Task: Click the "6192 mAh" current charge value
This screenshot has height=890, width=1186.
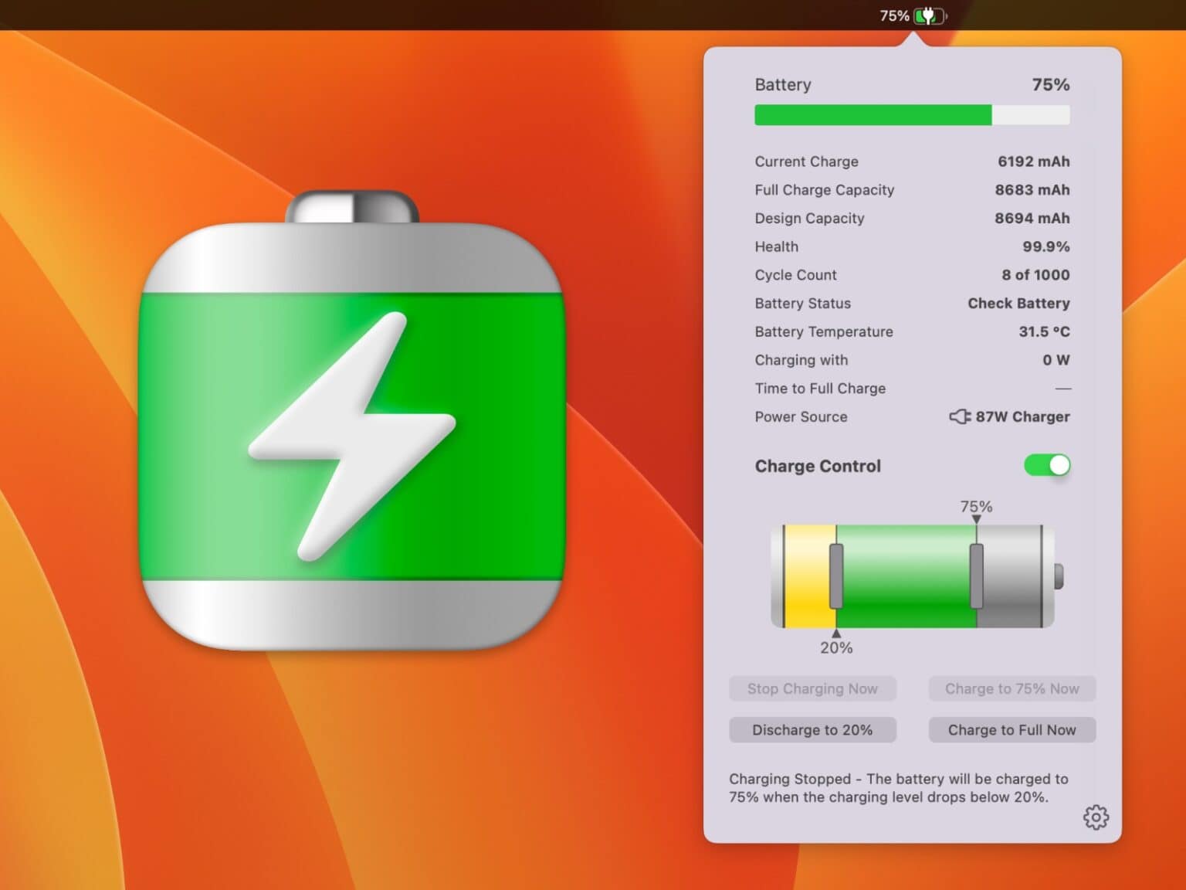Action: click(1033, 161)
